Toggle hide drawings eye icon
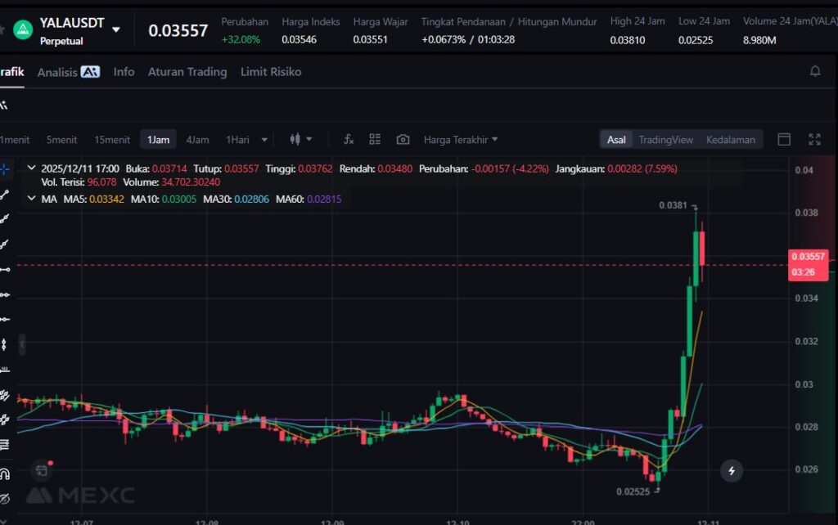Screen dimensions: 838x525 tap(5, 498)
